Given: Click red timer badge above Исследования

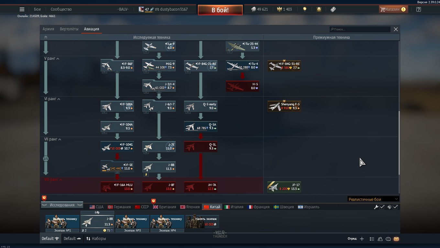Looking at the screenshot, I should (44, 198).
